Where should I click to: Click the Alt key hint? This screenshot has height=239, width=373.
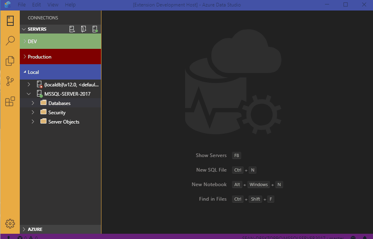(237, 184)
